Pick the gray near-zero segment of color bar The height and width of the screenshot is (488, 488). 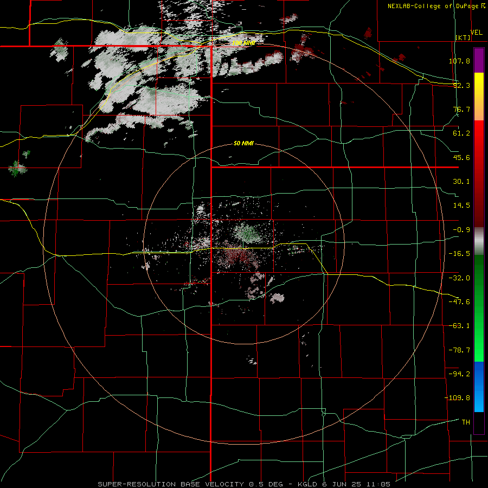(x=479, y=241)
